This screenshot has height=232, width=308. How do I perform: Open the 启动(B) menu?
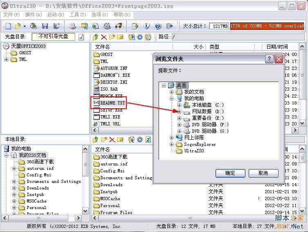[56, 15]
